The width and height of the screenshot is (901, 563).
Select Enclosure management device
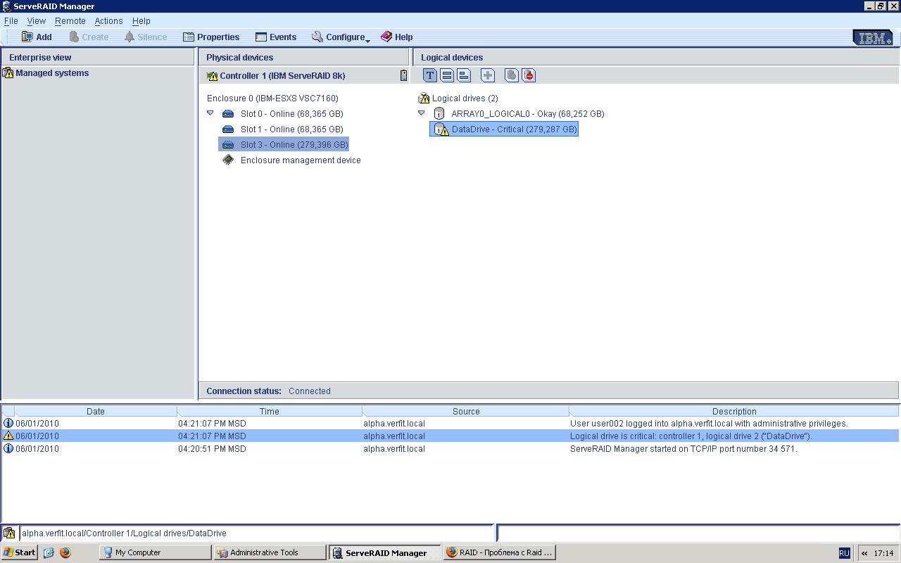pyautogui.click(x=301, y=160)
